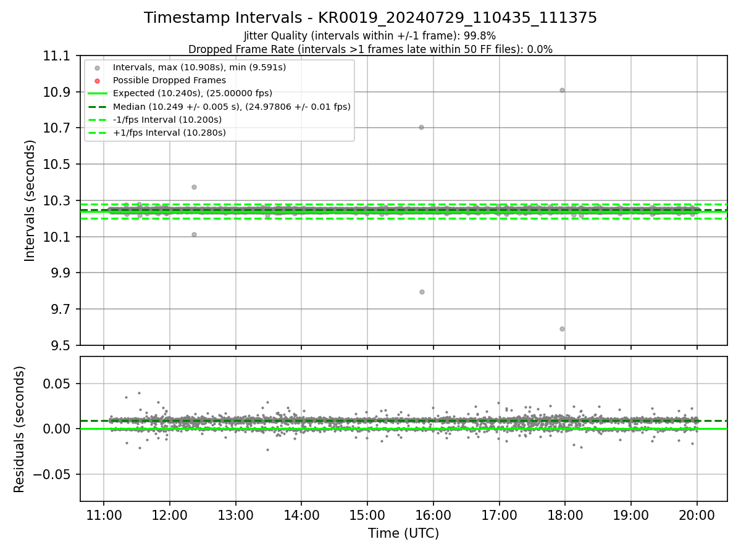Select the 'Jitter Quality' 99.8% subtitle line
The height and width of the screenshot is (555, 741).
(x=370, y=36)
